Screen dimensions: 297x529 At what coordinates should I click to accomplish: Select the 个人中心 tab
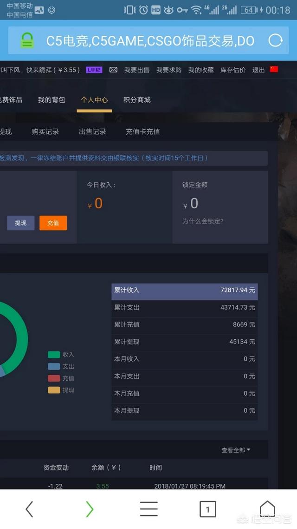(x=94, y=99)
